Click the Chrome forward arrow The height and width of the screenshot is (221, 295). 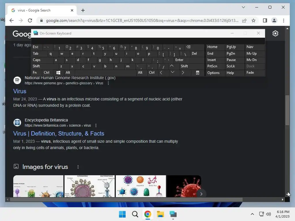coord(21,20)
